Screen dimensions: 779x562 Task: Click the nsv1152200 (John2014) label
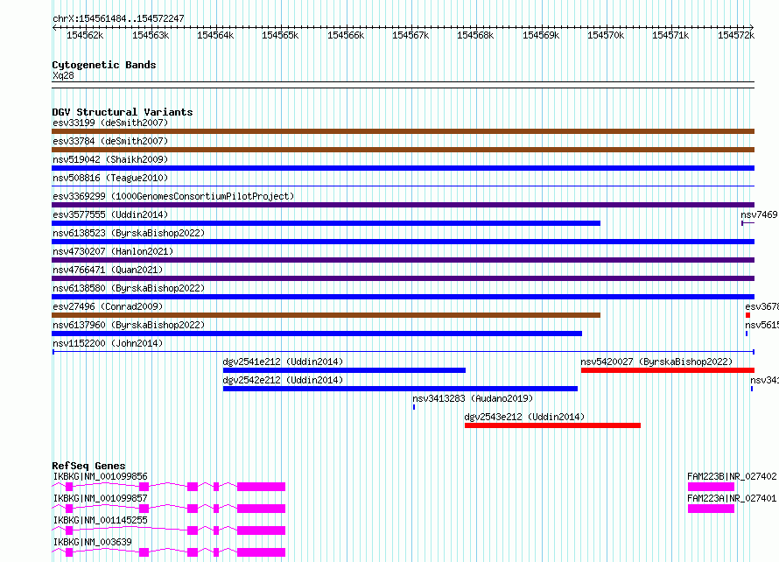tap(108, 343)
